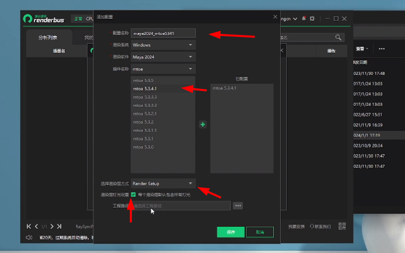The image size is (405, 253).
Task: Select the row dated 021/11/9 16:39
Action: (x=379, y=125)
